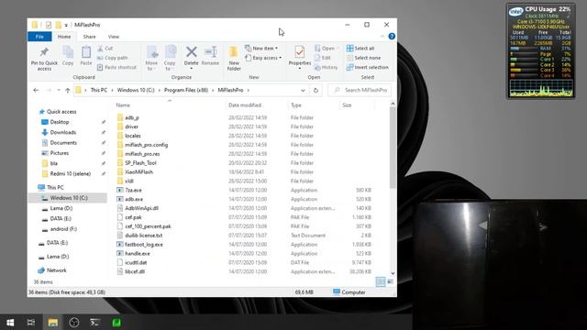Viewport: 587px width, 330px height.
Task: Expand breadcrumb arrow after This PC
Action: click(x=113, y=90)
